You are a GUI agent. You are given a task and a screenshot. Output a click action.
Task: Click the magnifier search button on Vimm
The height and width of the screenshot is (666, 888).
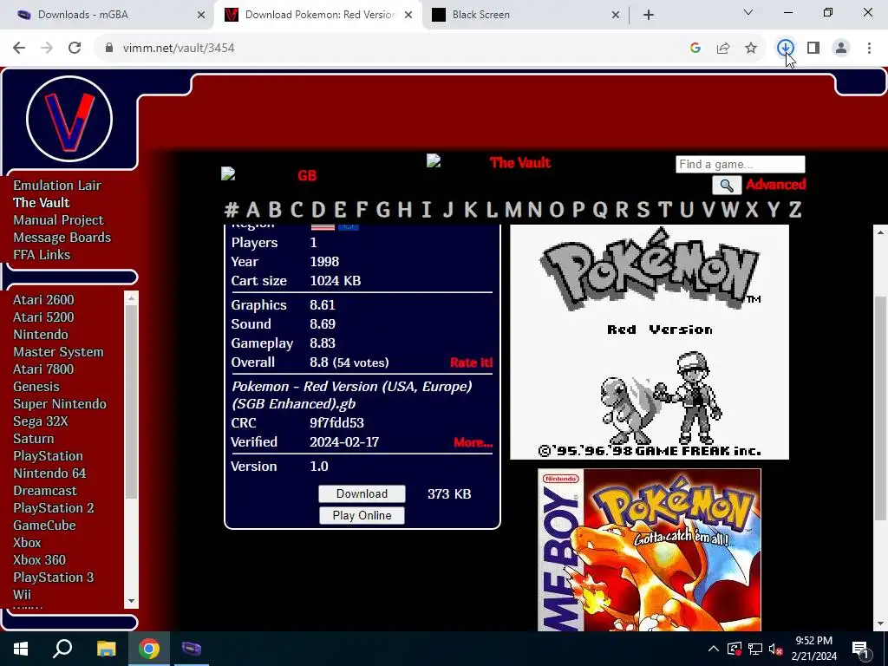tap(727, 186)
